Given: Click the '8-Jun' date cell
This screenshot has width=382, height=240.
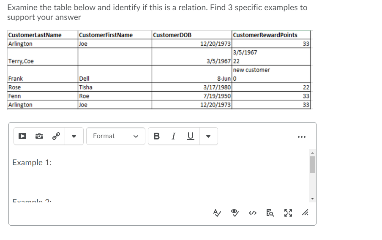Looking at the screenshot, I should point(192,74).
